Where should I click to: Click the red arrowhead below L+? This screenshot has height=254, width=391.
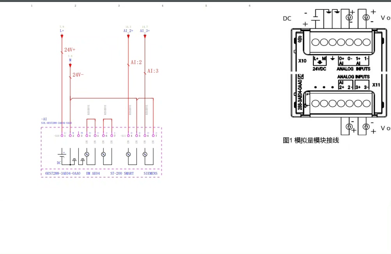62,36
